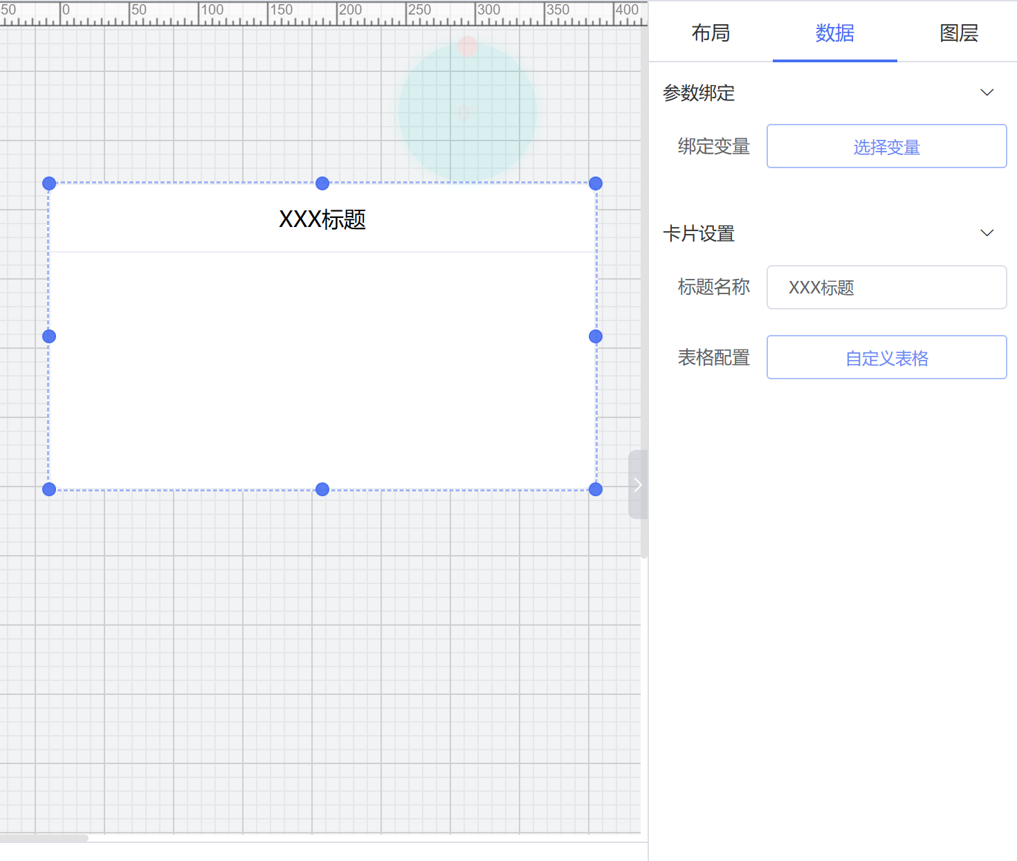Viewport: 1017px width, 861px height.
Task: Click the bottom-center resize handle of the card
Action: [322, 489]
